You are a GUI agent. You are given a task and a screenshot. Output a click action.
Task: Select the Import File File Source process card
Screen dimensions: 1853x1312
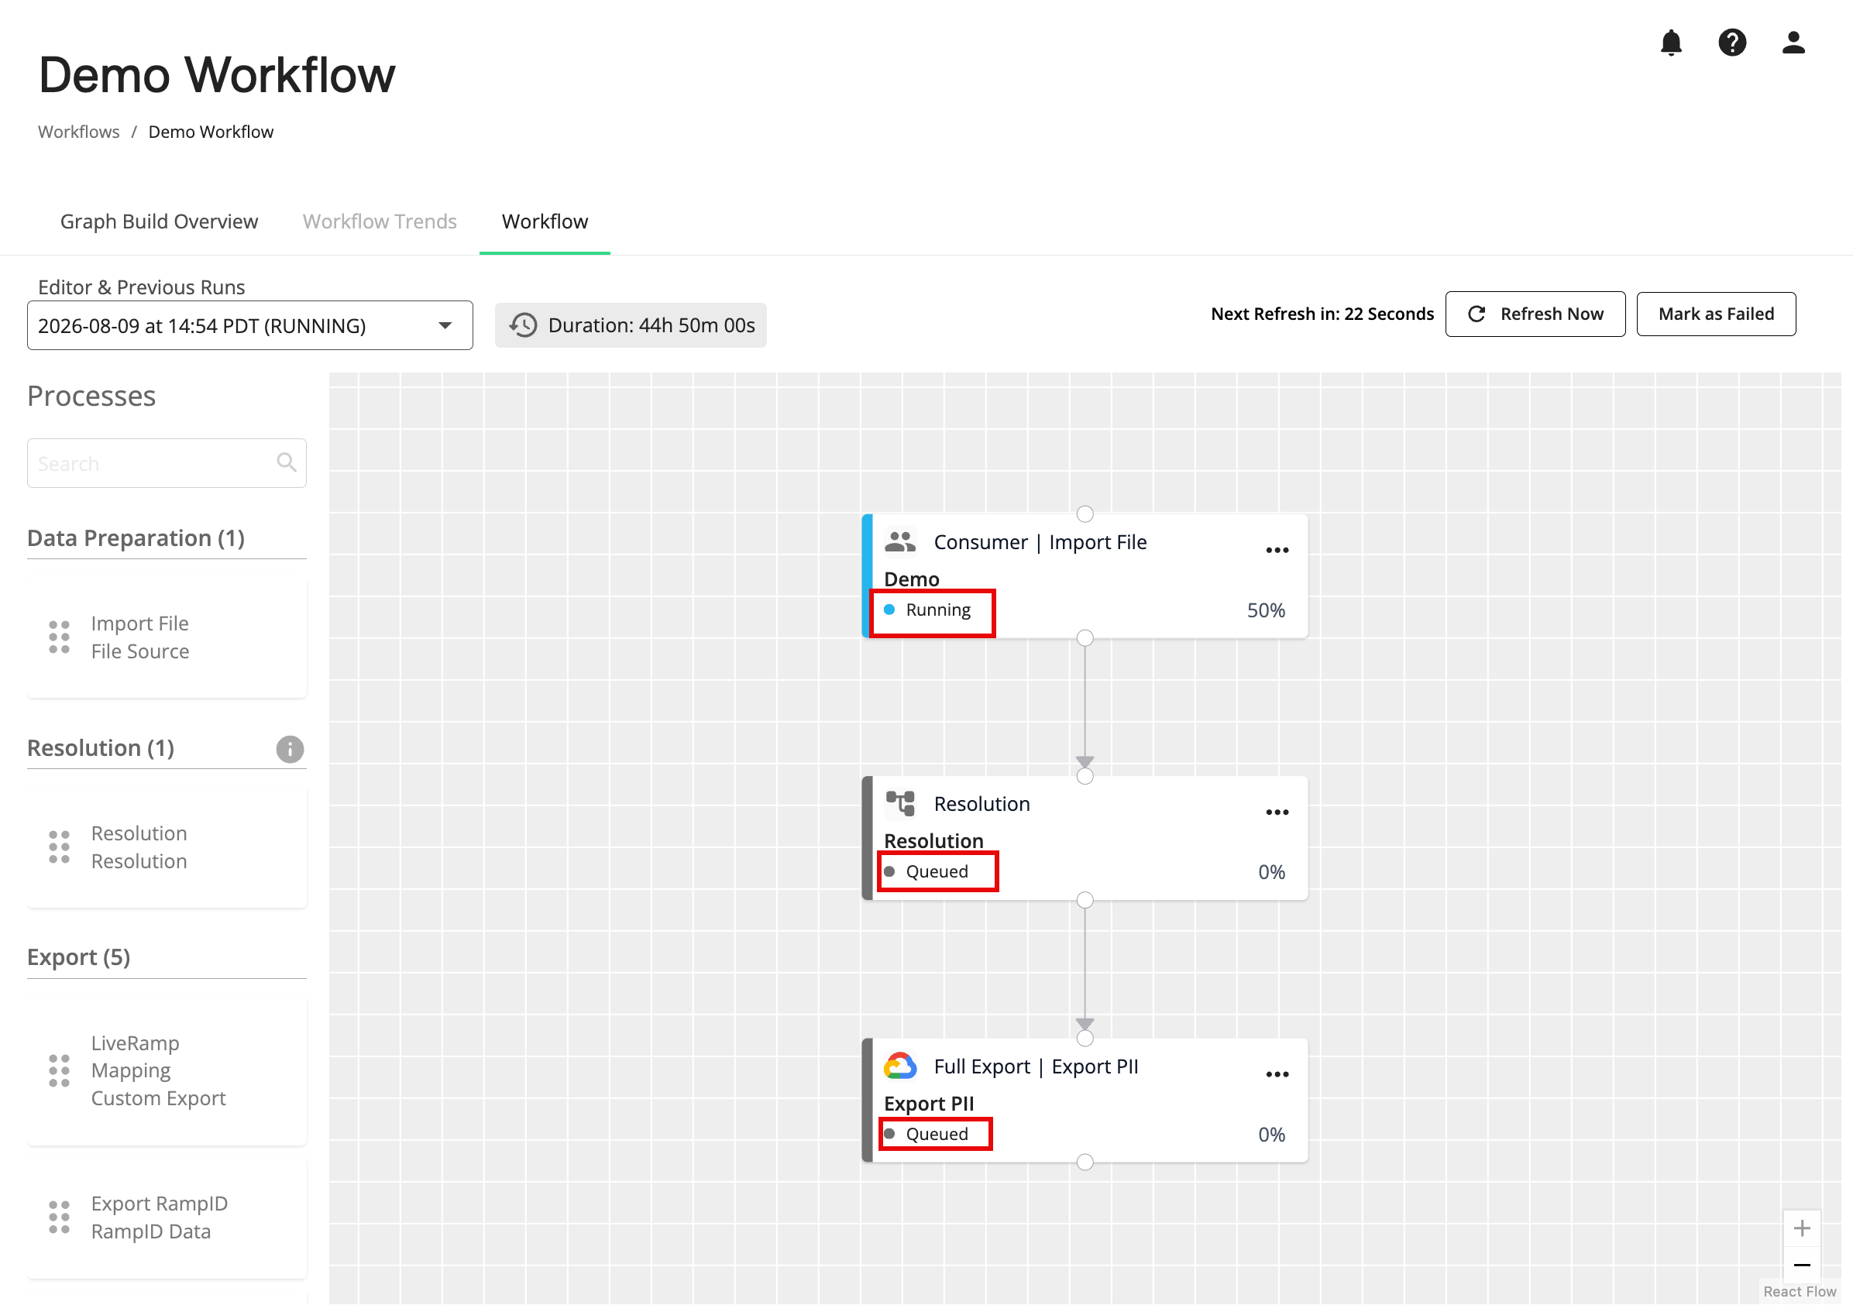tap(167, 637)
